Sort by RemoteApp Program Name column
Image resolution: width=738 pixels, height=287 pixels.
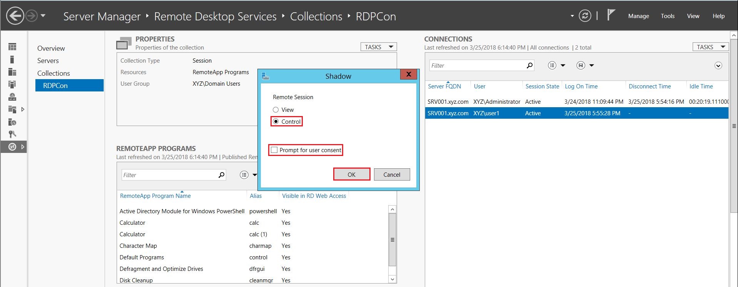pyautogui.click(x=155, y=196)
